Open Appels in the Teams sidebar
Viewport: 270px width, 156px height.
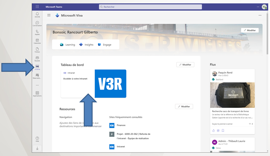[37, 32]
